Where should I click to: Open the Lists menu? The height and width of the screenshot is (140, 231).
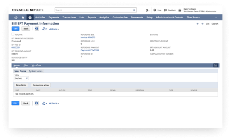point(82,17)
